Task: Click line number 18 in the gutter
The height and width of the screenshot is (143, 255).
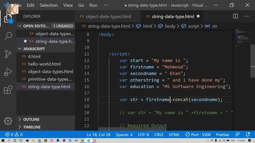Action: click(87, 99)
